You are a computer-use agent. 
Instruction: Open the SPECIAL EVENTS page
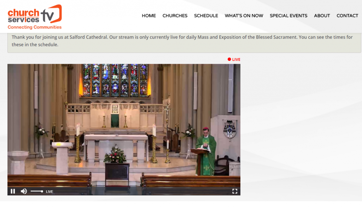pyautogui.click(x=288, y=16)
